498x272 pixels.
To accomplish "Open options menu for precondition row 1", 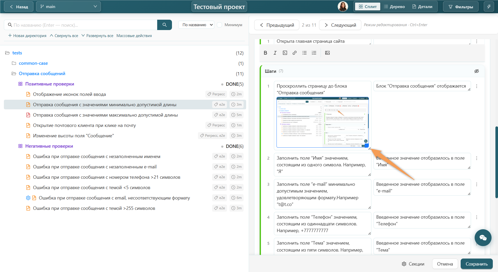I will pos(477,41).
